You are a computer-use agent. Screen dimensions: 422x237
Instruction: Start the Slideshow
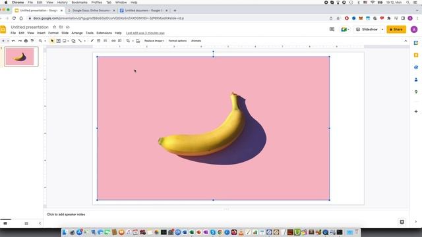(x=367, y=29)
